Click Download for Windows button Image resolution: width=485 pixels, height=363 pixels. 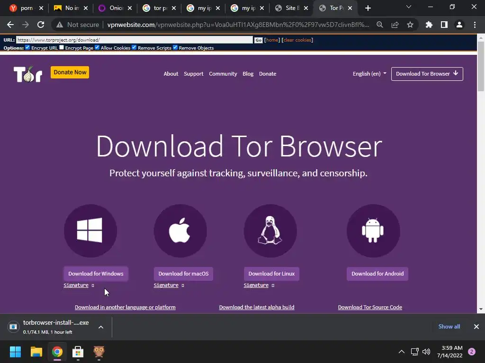point(96,274)
